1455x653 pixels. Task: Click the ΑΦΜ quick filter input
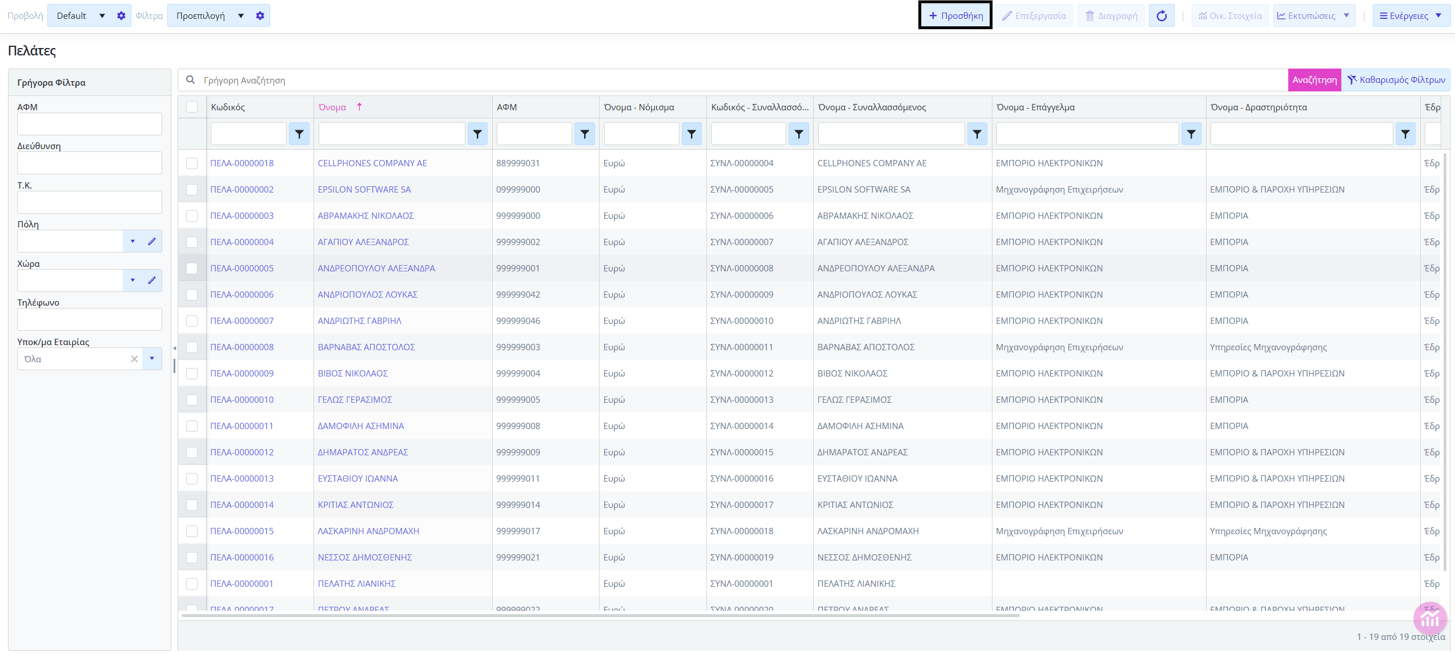90,124
